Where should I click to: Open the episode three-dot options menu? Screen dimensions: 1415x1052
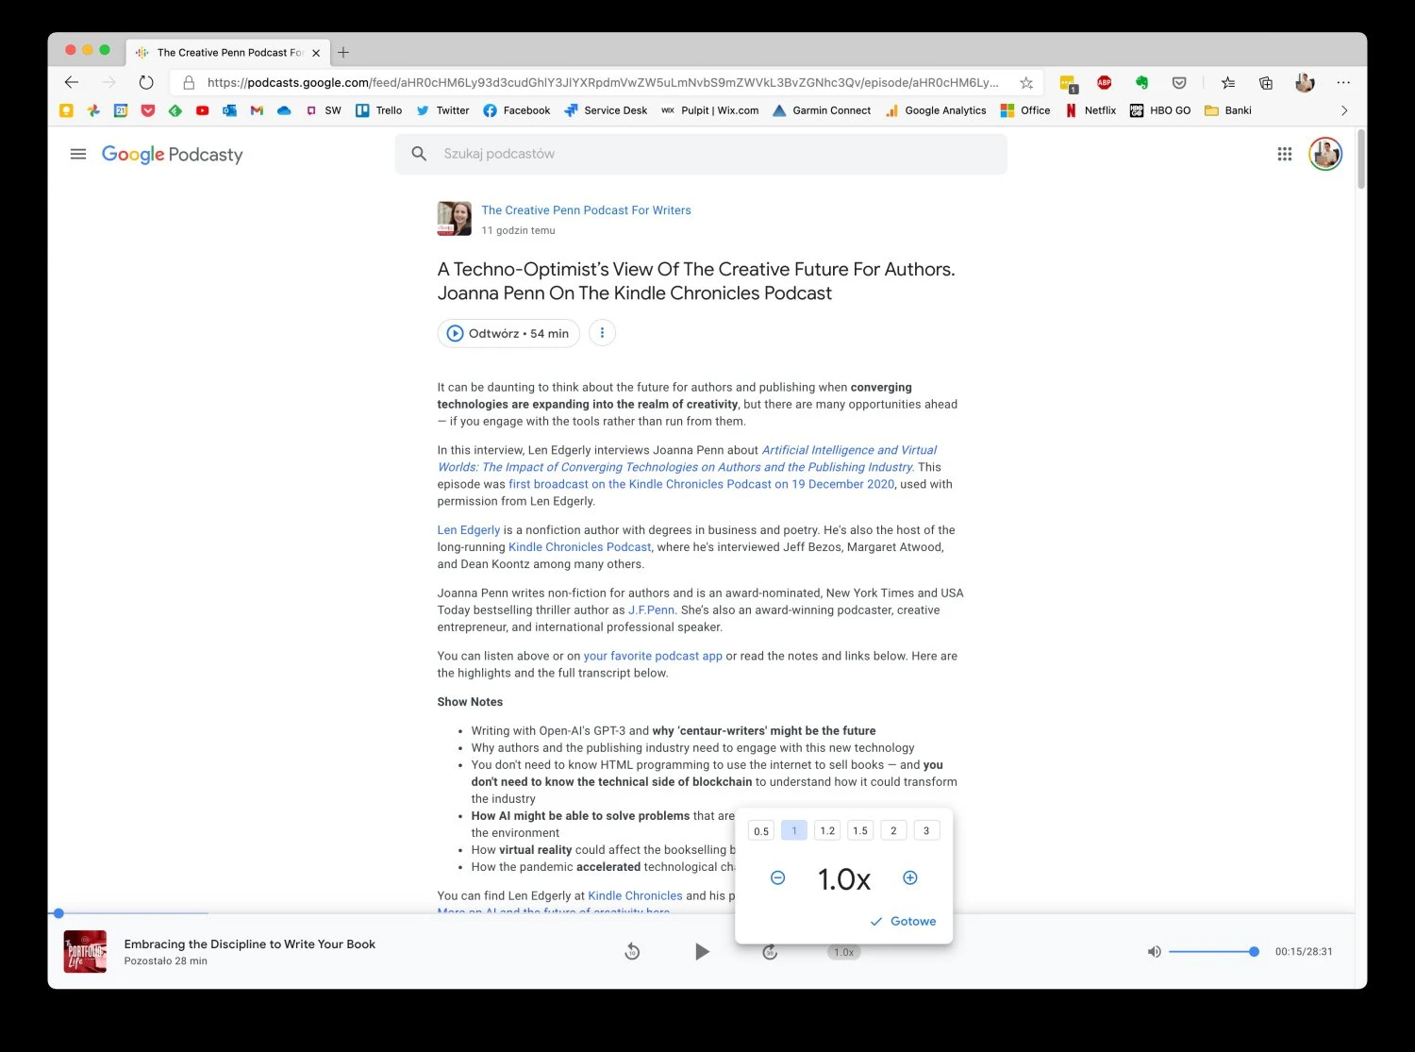(x=602, y=333)
